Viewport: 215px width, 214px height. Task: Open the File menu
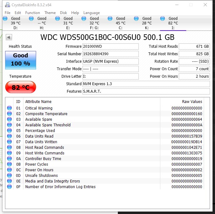(7, 13)
